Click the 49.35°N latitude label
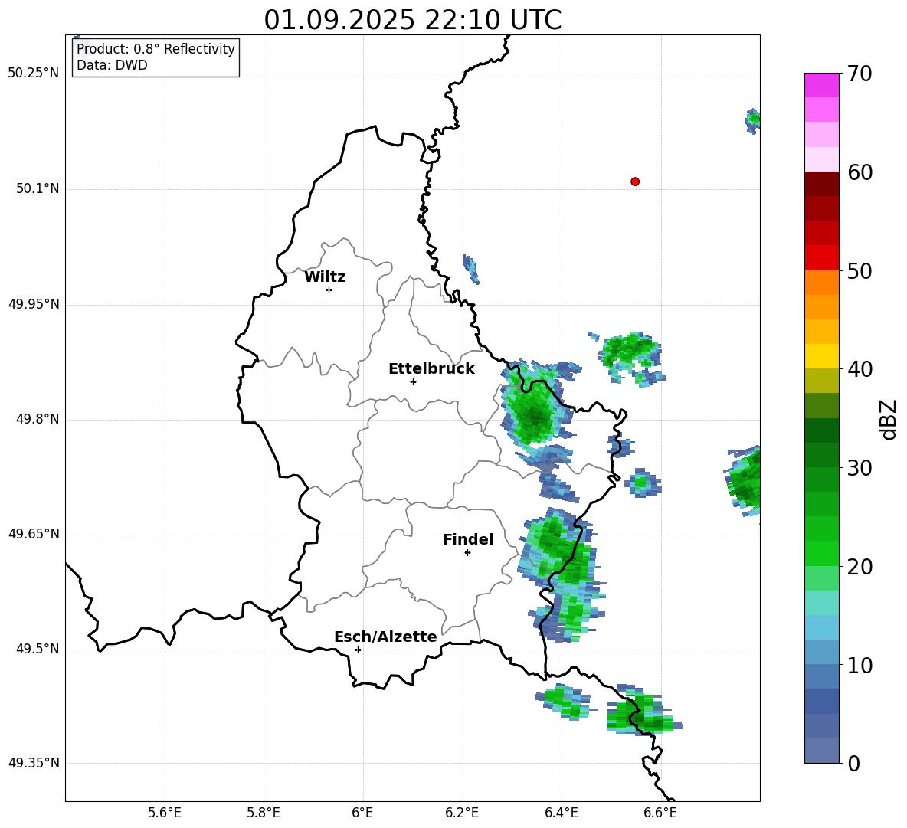This screenshot has width=907, height=828. tap(33, 763)
